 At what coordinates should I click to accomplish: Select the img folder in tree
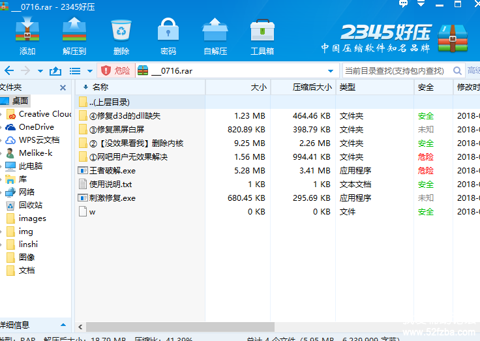pyautogui.click(x=20, y=231)
